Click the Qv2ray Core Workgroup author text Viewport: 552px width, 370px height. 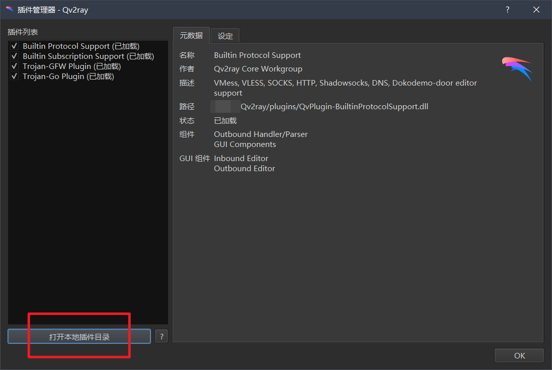[258, 69]
